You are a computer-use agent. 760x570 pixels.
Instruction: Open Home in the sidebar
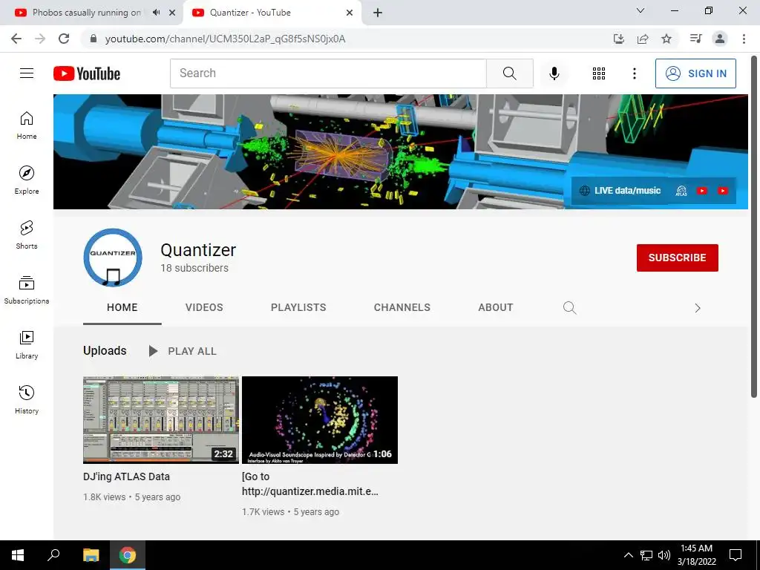point(27,125)
